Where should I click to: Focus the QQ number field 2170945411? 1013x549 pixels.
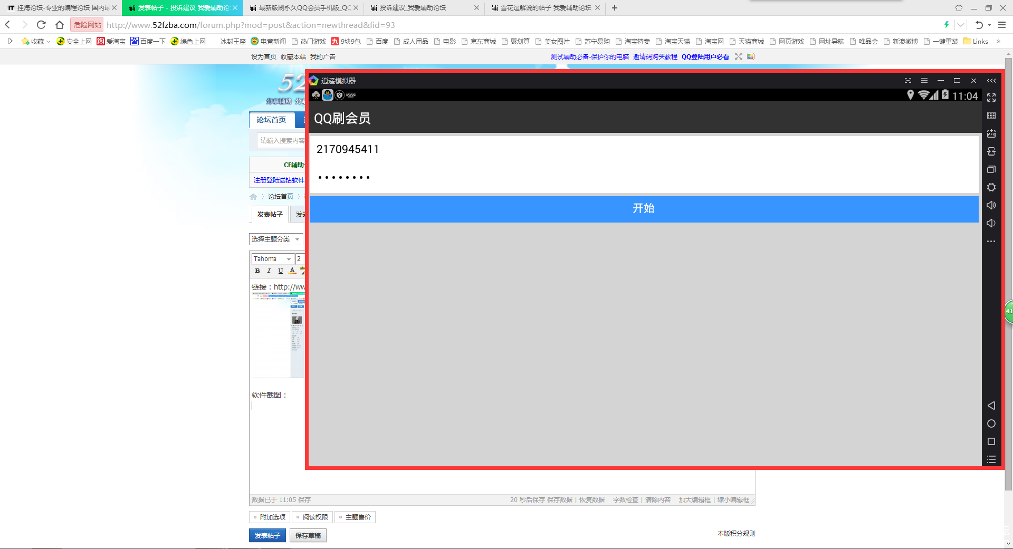pos(644,149)
